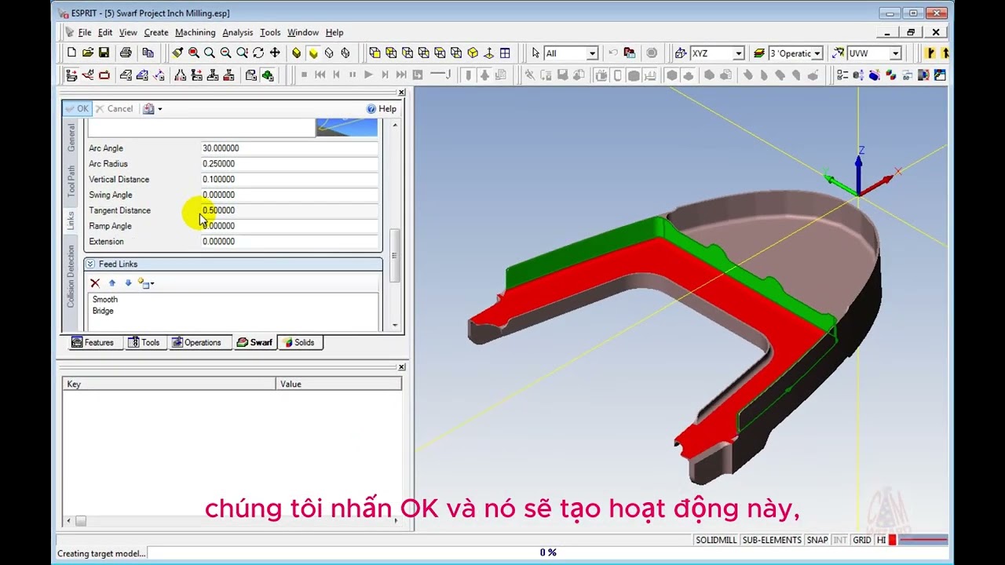Viewport: 1005px width, 565px height.
Task: Open the Solids tab
Action: pos(299,342)
